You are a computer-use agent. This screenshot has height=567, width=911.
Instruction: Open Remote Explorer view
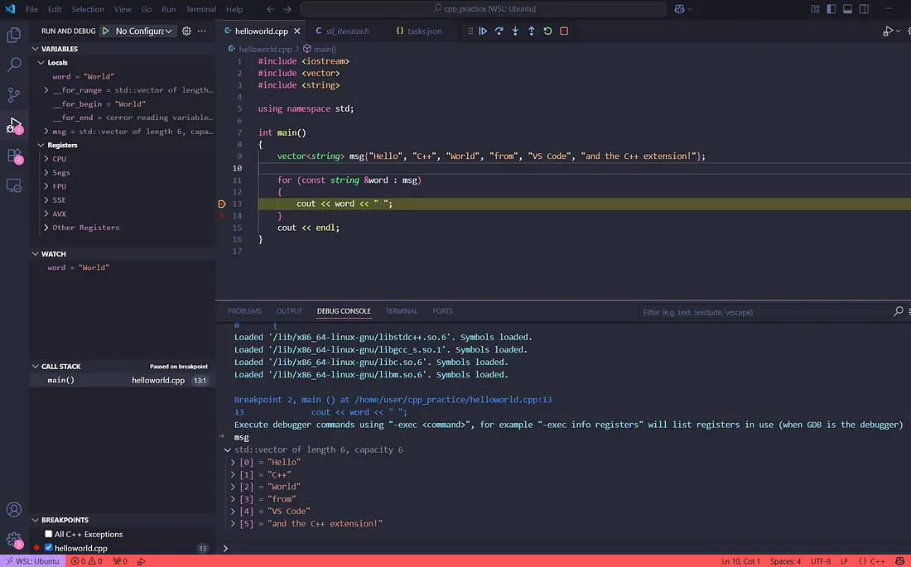(14, 185)
